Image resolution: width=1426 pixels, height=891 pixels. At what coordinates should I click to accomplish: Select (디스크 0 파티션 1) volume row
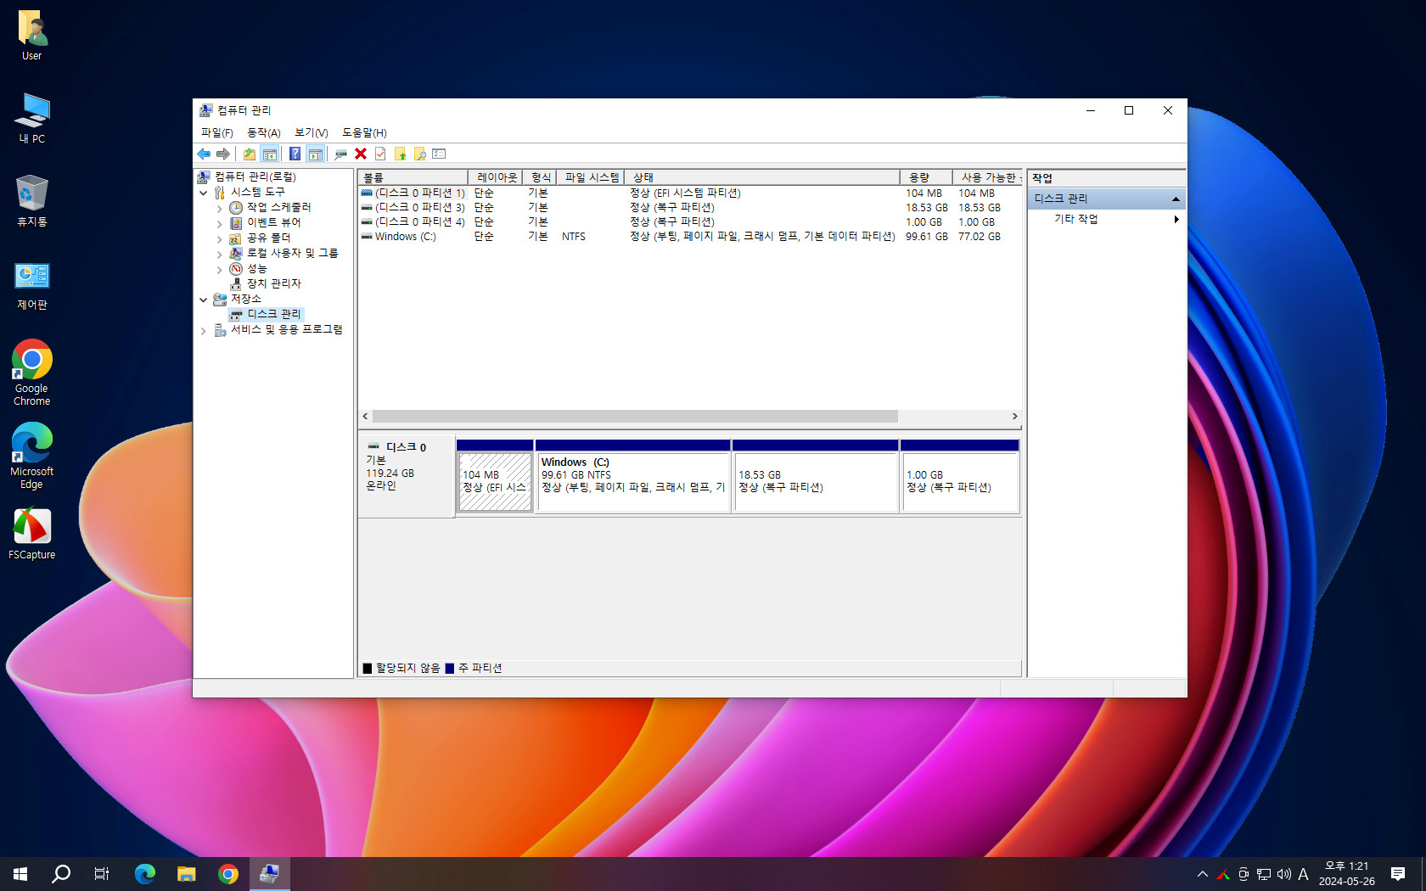tap(689, 193)
